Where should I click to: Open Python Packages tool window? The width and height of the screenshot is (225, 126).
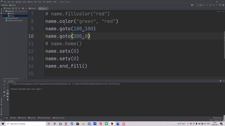pyautogui.click(x=44, y=118)
